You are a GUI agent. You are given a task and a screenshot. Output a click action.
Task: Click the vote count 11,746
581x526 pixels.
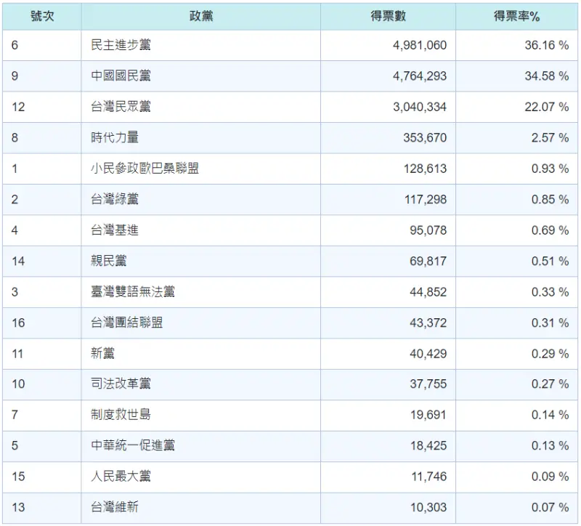coord(429,476)
